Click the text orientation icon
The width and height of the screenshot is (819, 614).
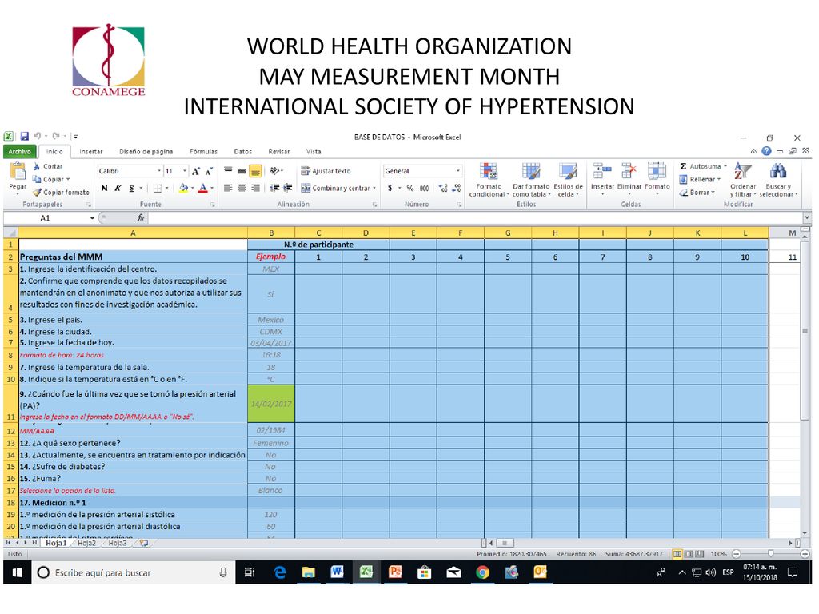(x=274, y=171)
